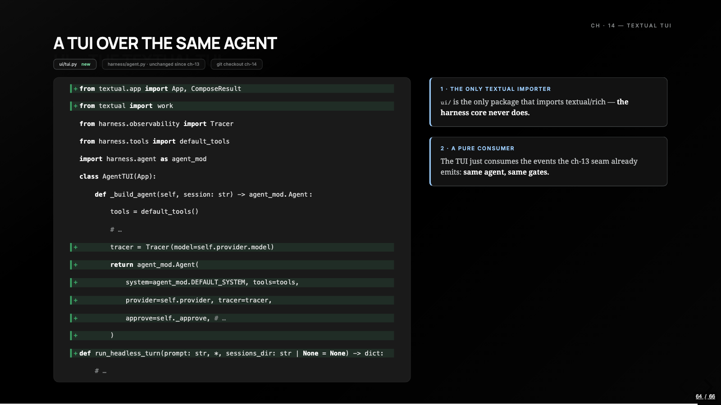Click the code line 'class AgentTUI(App):'
The image size is (721, 405).
click(x=118, y=176)
